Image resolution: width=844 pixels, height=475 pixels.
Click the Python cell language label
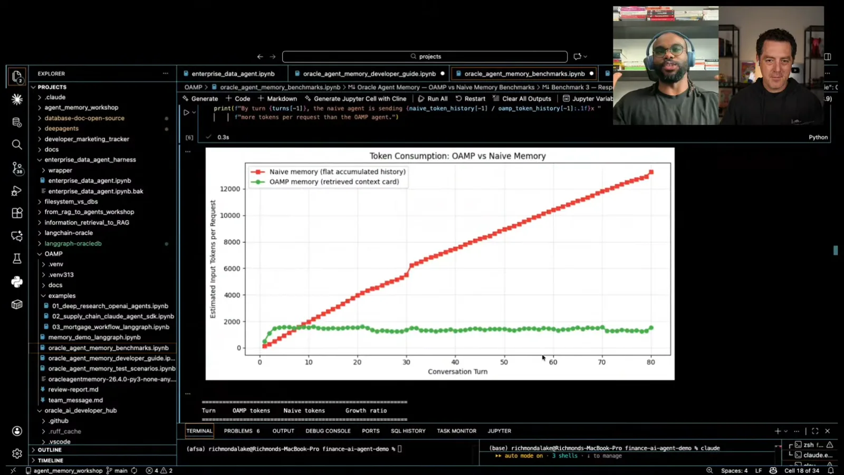point(818,137)
